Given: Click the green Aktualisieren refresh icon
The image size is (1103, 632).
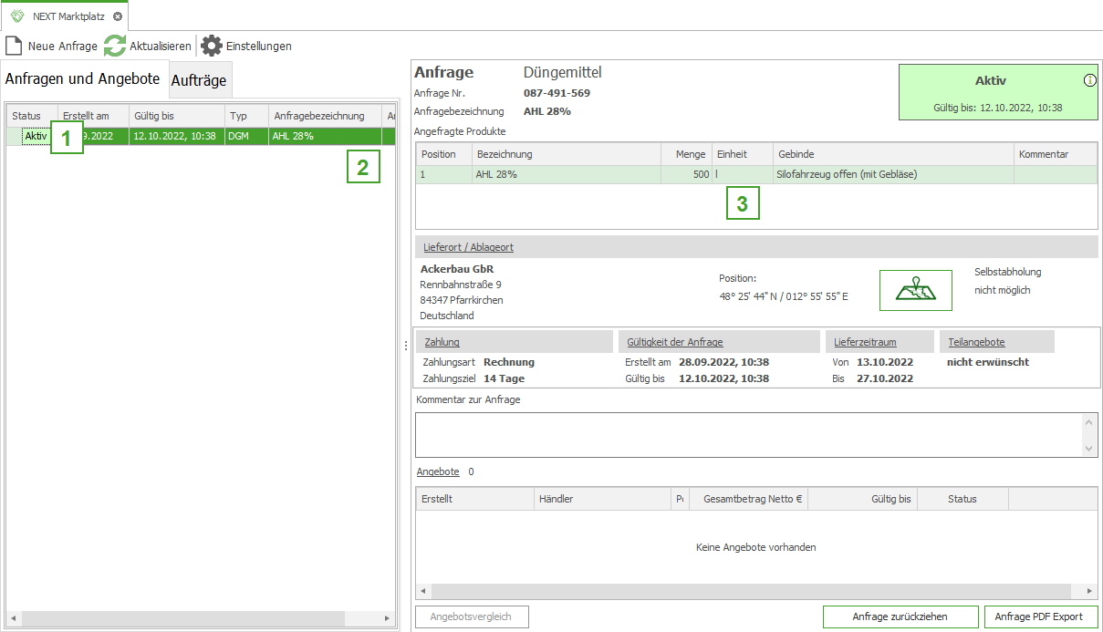Looking at the screenshot, I should pos(115,46).
